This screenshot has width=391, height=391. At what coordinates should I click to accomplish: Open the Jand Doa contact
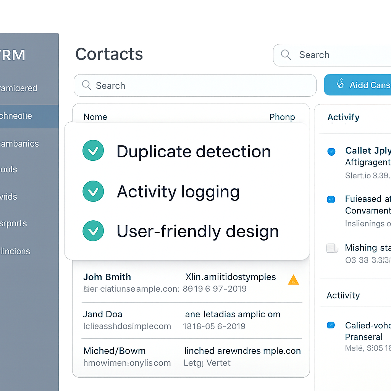[x=102, y=314]
